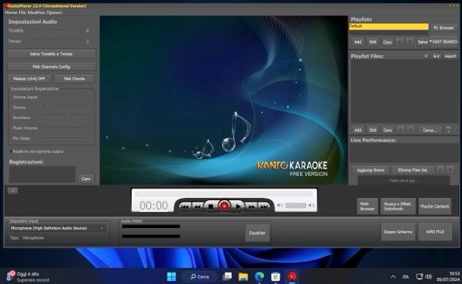Viewport: 462px width, 284px height.
Task: Open Microsoft Edge from the taskbar
Action: (260, 276)
